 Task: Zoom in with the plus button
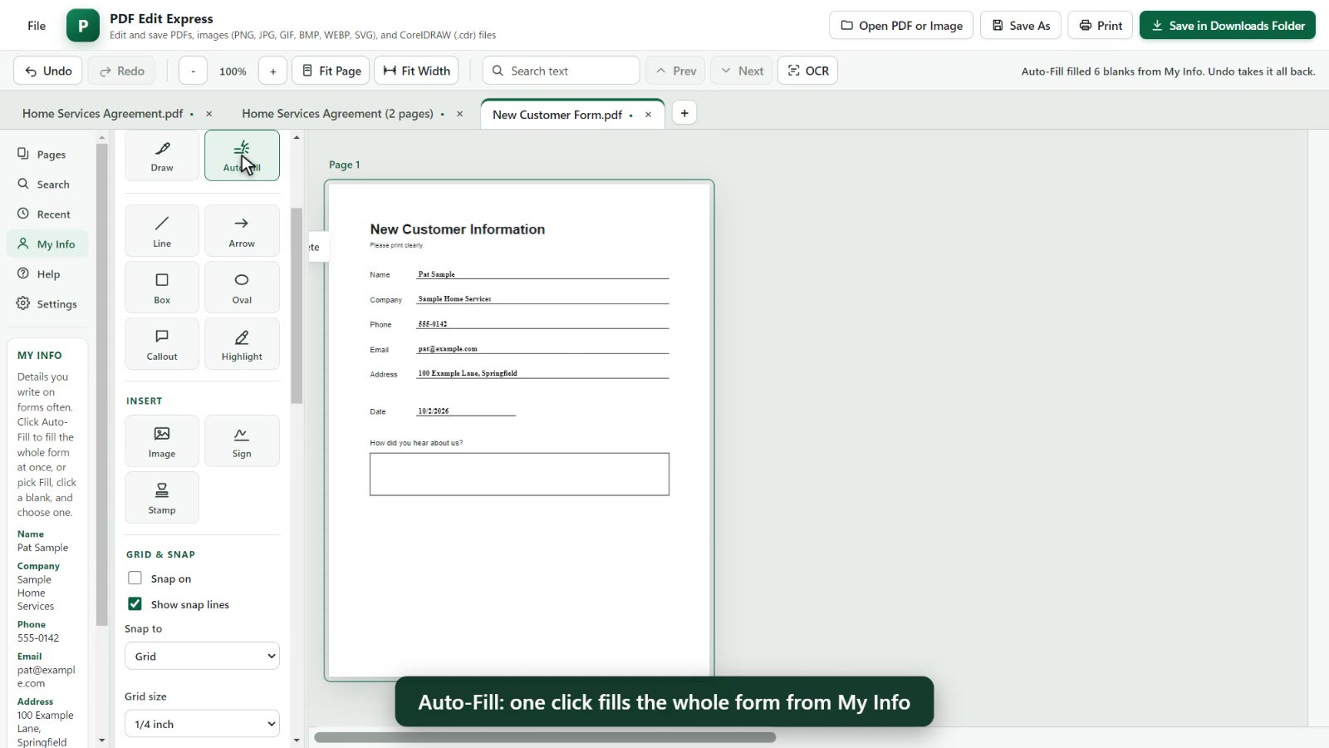(x=272, y=71)
